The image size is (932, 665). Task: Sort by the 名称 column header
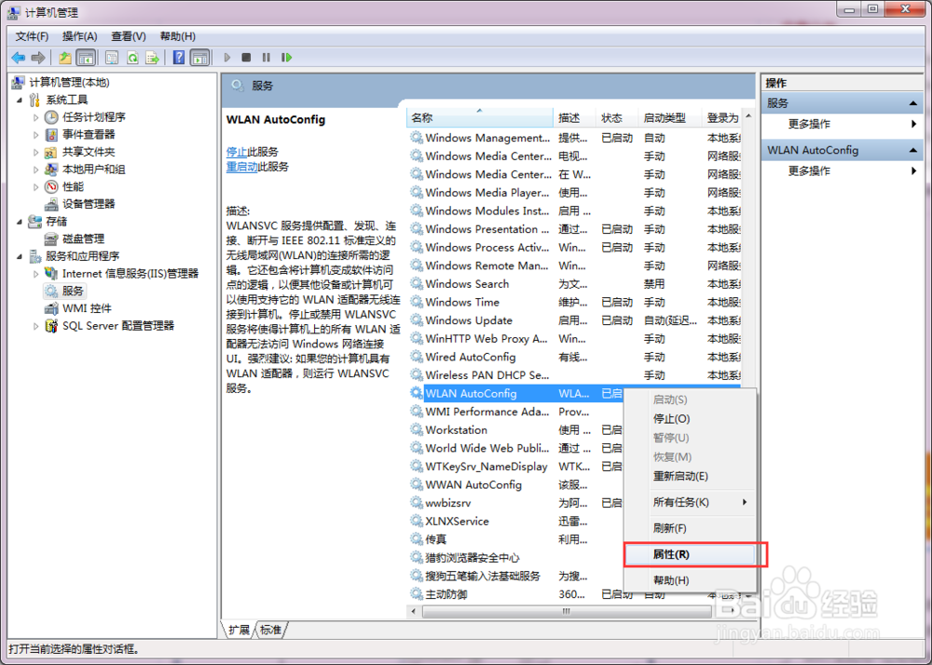[x=480, y=118]
